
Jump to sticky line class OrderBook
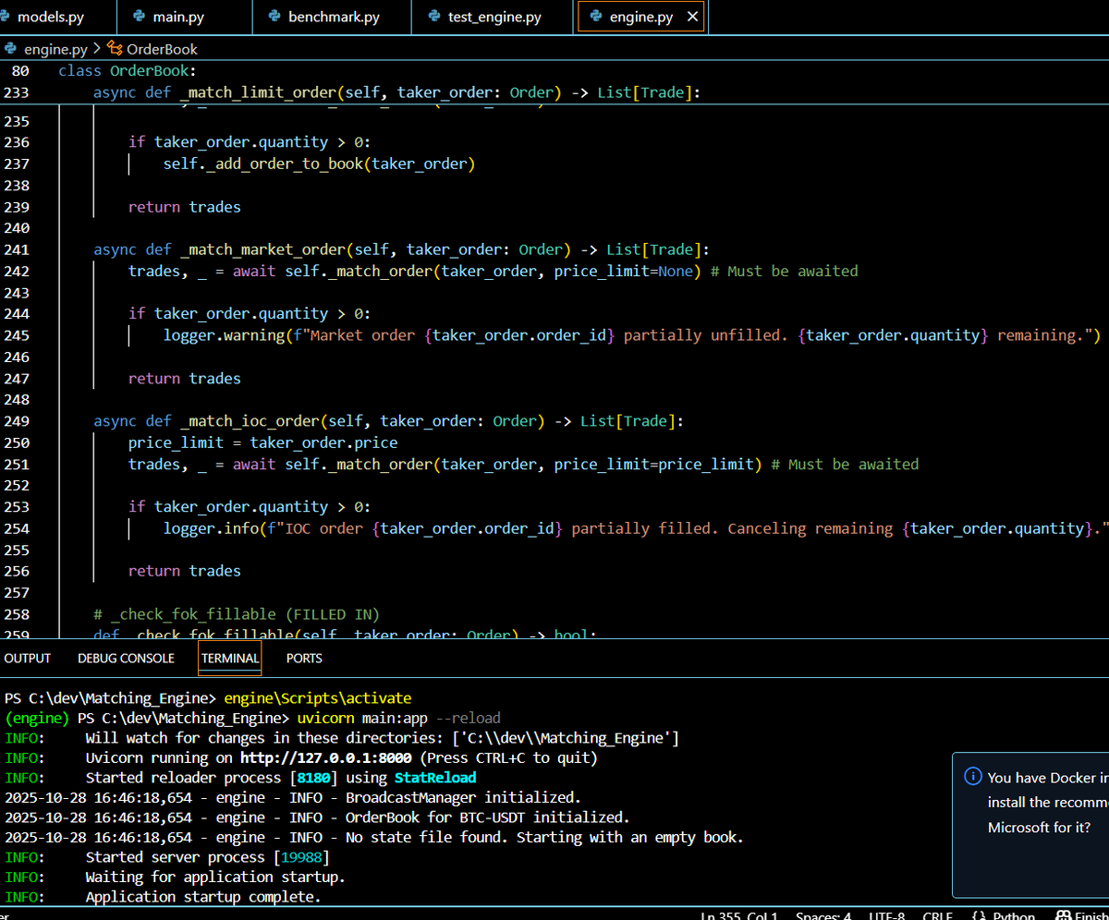point(128,70)
